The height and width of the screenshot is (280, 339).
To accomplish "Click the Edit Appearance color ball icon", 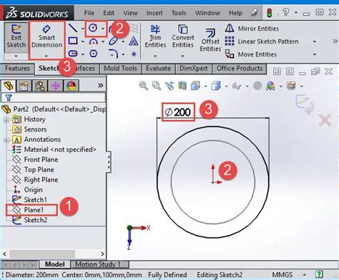I will (270, 86).
